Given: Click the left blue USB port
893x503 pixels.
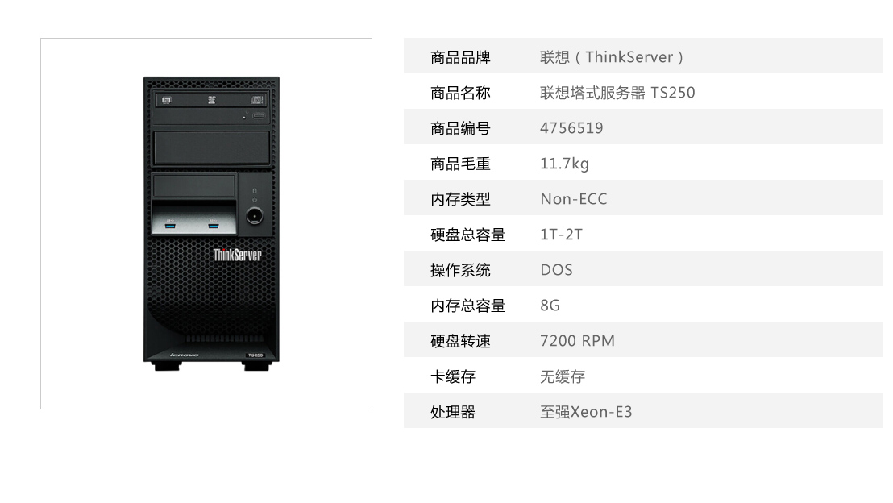Looking at the screenshot, I should coord(170,226).
